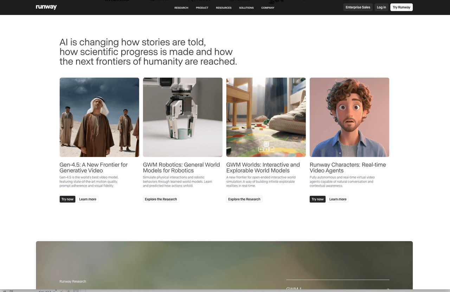This screenshot has height=292, width=450.
Task: Explore the Research for GWM Worlds
Action: [x=244, y=199]
